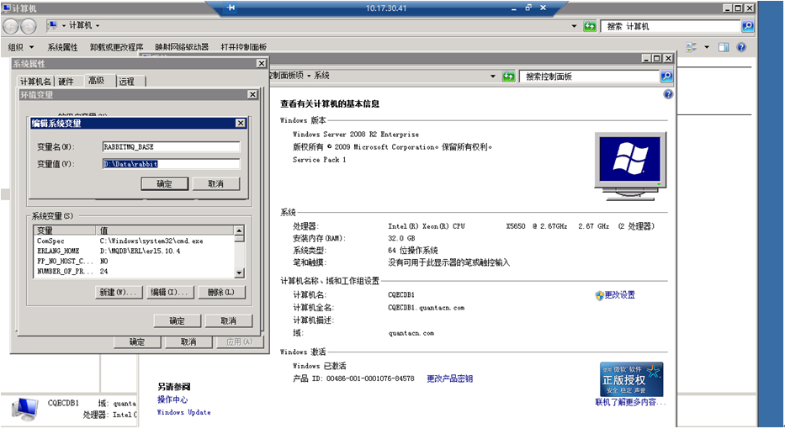Click search magnifier in control panel search box
Image resolution: width=785 pixels, height=434 pixels.
666,76
